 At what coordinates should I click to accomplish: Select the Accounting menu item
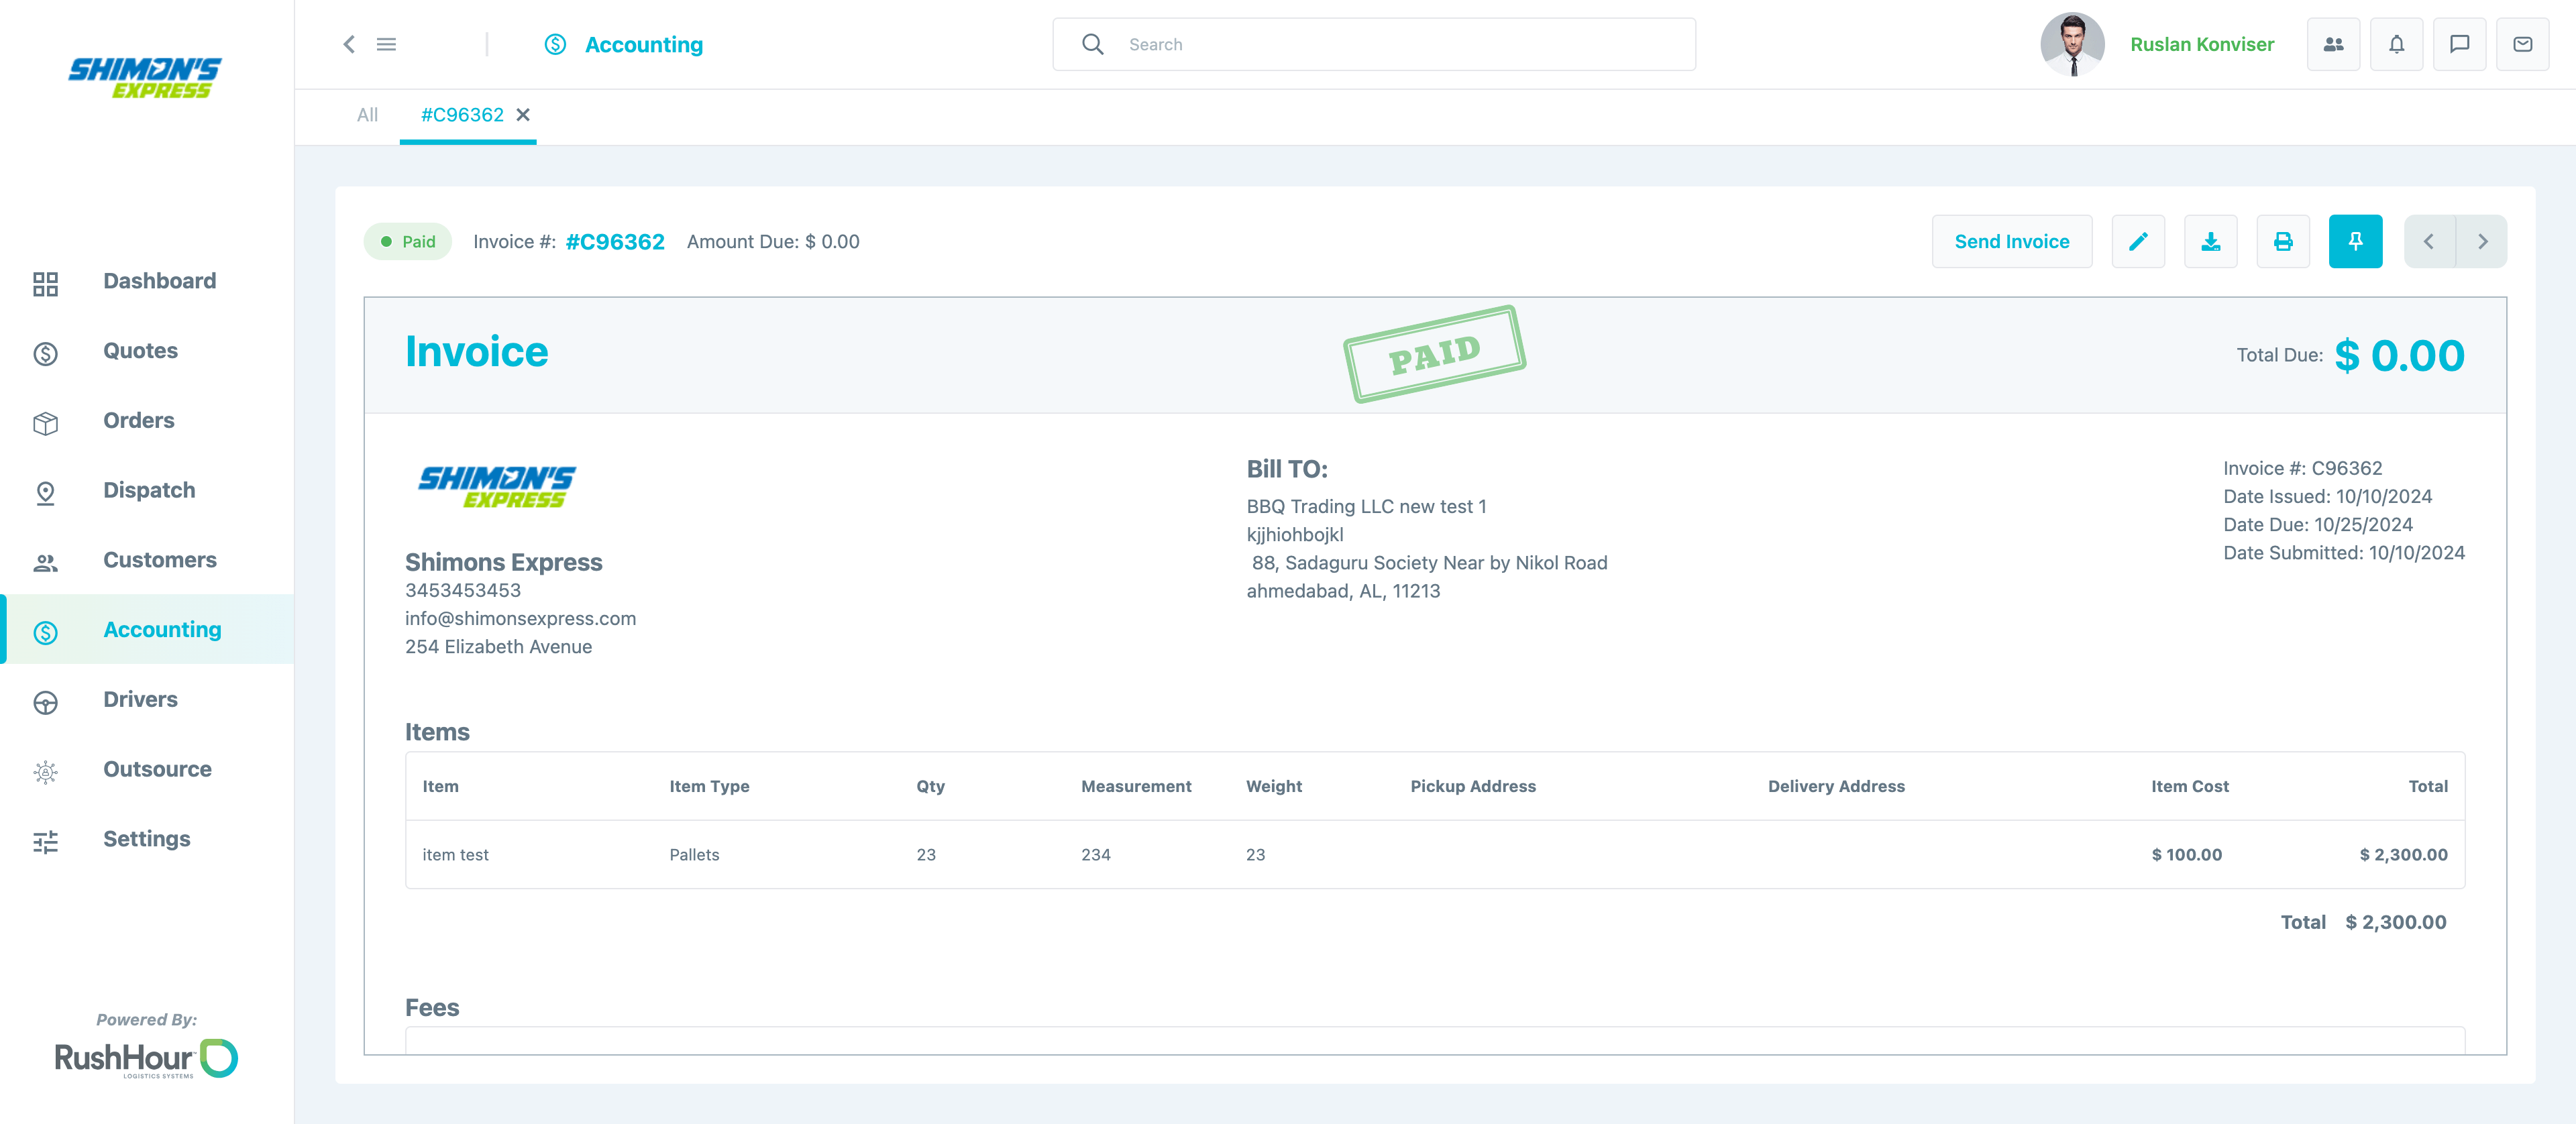[162, 629]
